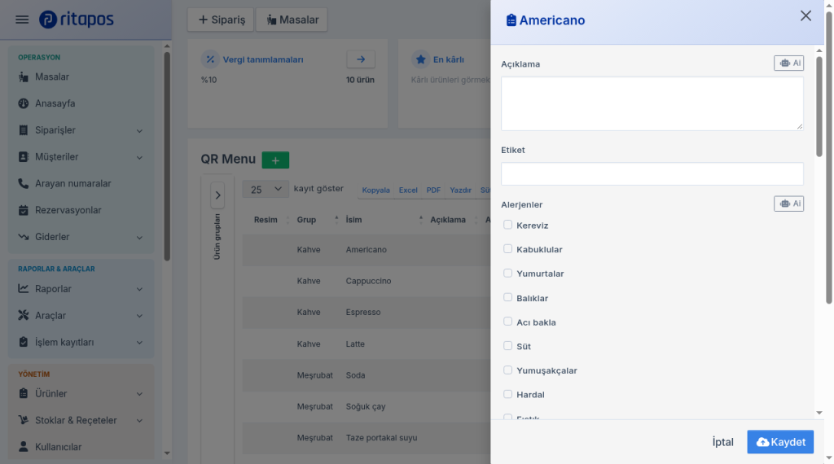Click the Americano panel clipboard icon

point(511,20)
